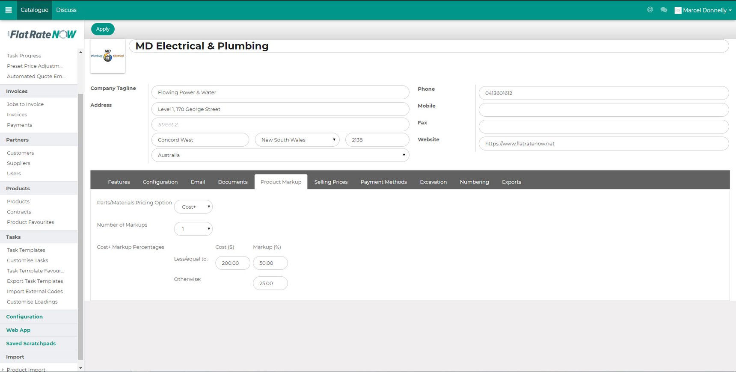This screenshot has width=736, height=372.
Task: Open Suppliers under Partners
Action: pyautogui.click(x=18, y=163)
